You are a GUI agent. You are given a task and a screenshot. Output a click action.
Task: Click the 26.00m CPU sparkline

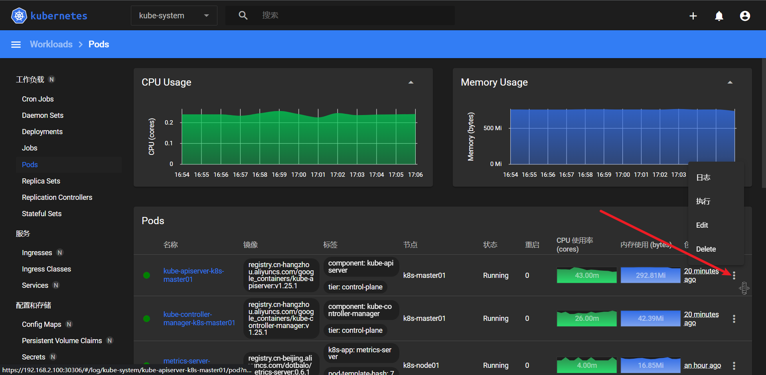(586, 318)
